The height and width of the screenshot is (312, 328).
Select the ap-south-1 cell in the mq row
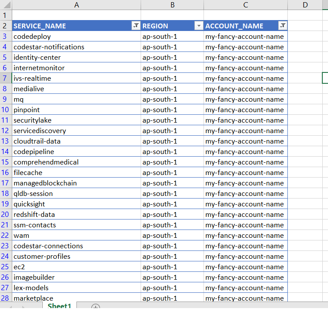[x=173, y=99]
